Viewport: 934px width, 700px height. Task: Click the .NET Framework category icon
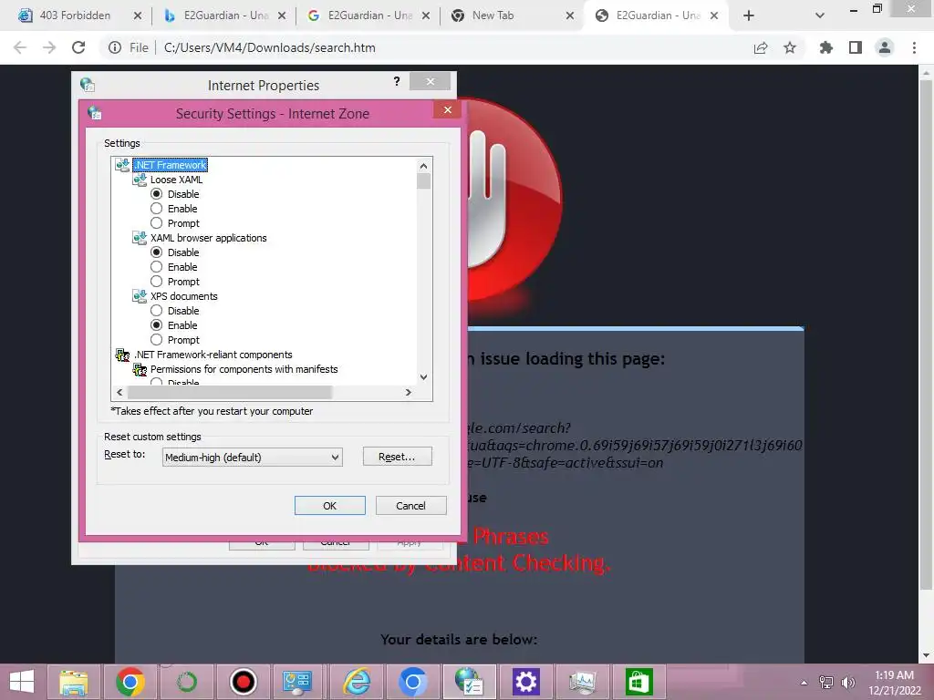(122, 165)
